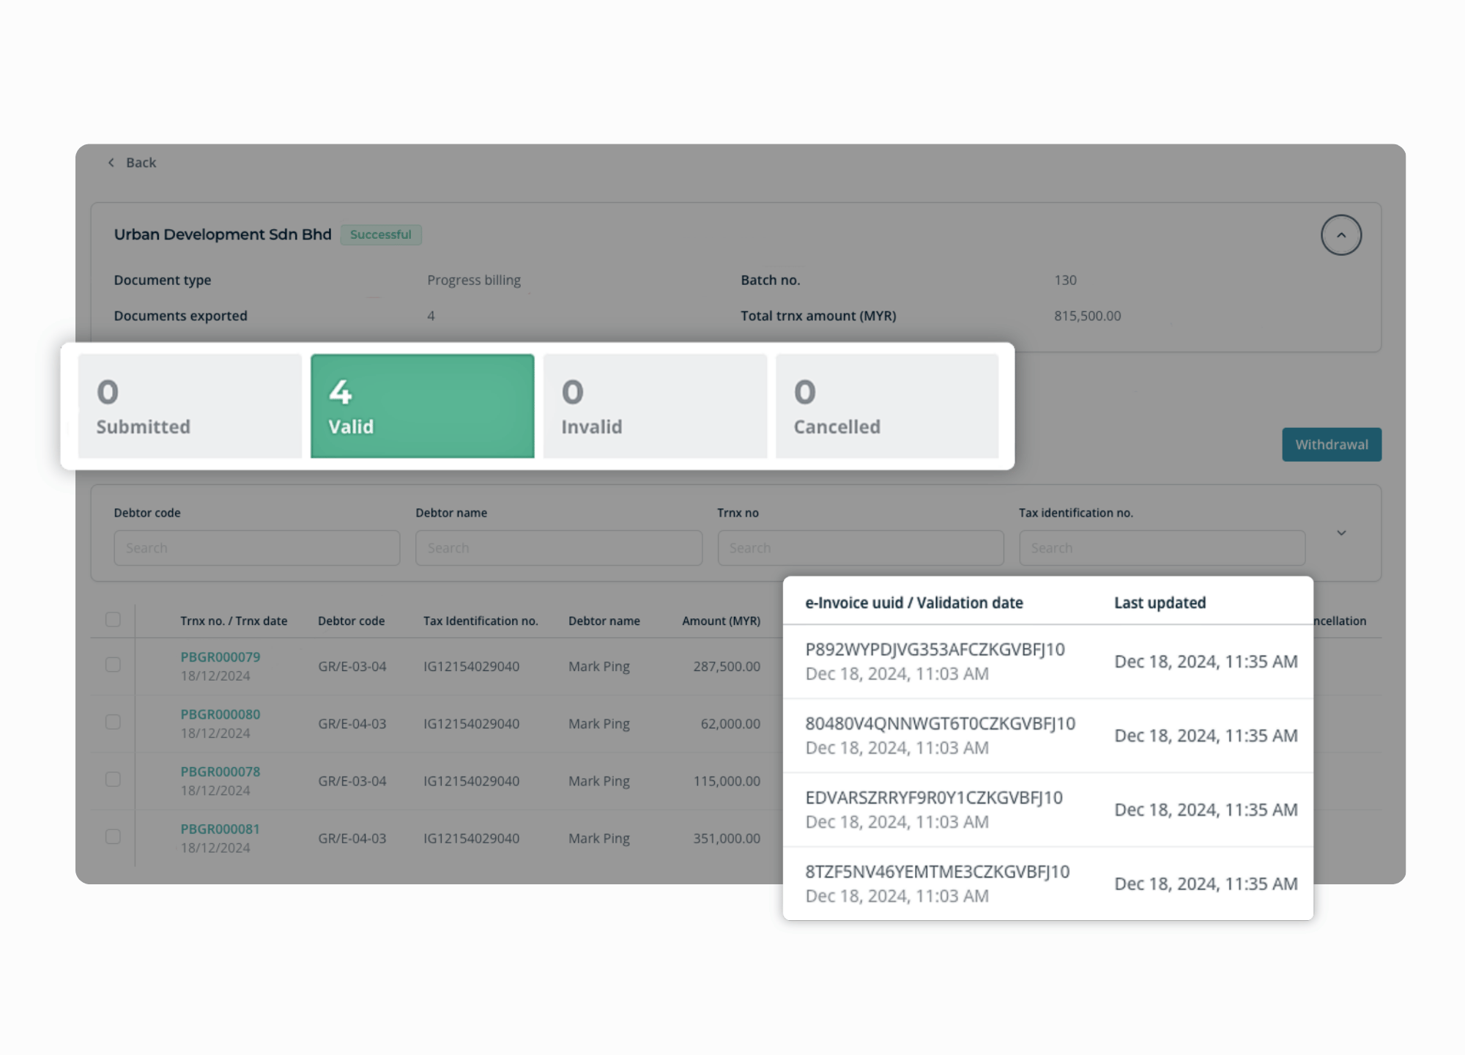
Task: Collapse the Urban Development summary card
Action: pos(1340,235)
